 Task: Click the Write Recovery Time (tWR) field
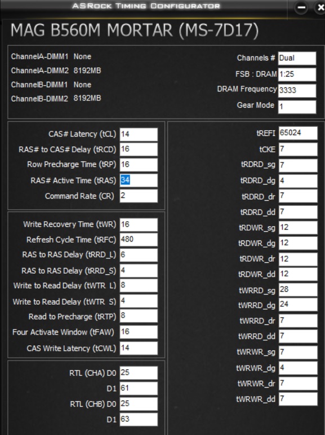coord(139,225)
